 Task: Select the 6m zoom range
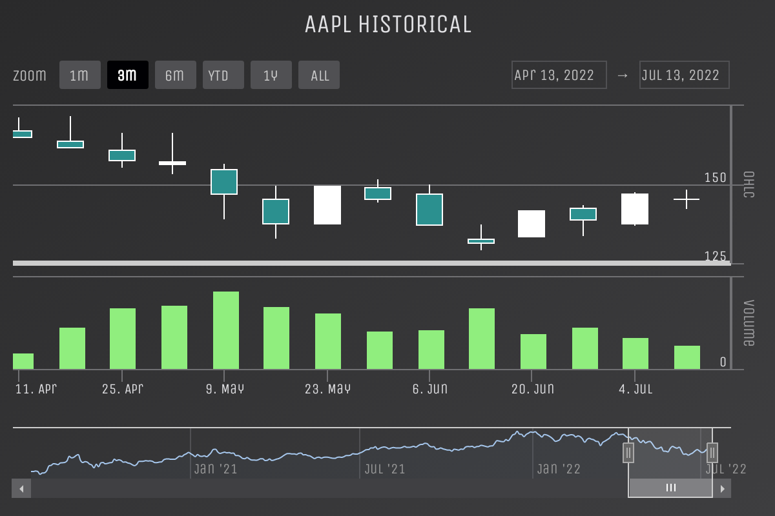tap(175, 75)
